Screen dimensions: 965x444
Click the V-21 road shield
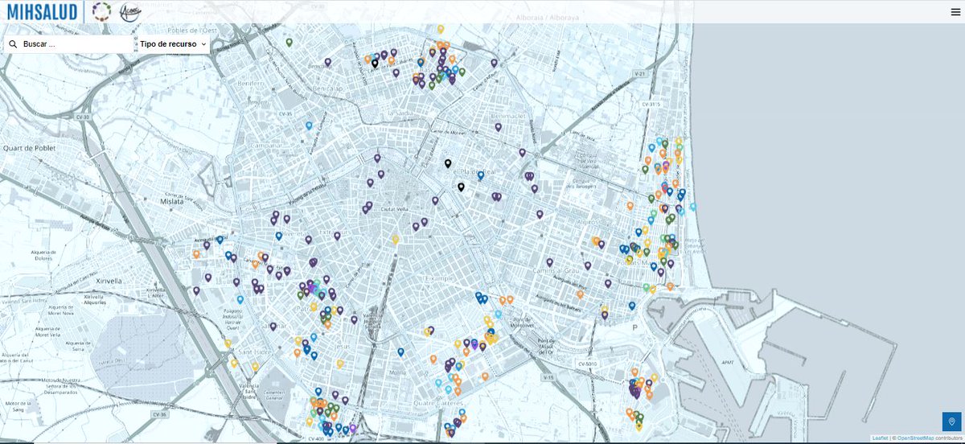pyautogui.click(x=640, y=73)
